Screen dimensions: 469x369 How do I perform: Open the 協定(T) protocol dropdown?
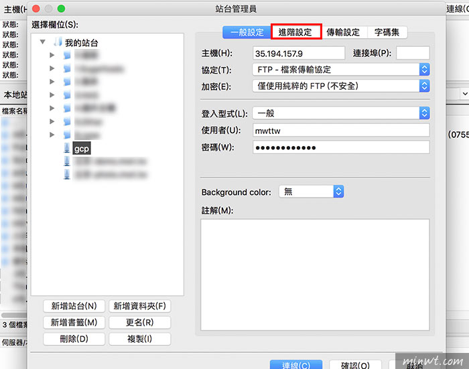[x=340, y=70]
